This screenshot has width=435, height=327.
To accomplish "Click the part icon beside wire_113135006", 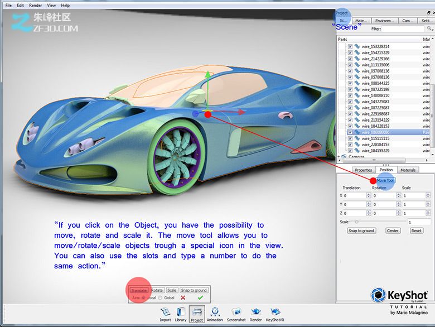I will 357,65.
